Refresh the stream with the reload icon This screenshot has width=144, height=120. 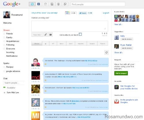[107, 53]
